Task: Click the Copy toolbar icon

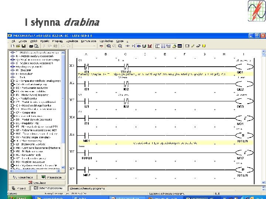Action: tap(50, 46)
